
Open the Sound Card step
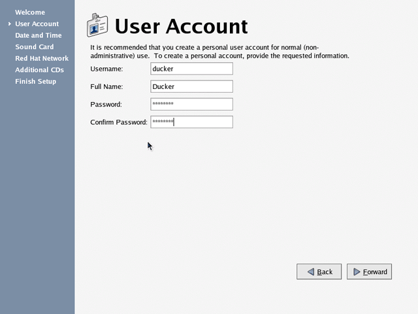34,47
